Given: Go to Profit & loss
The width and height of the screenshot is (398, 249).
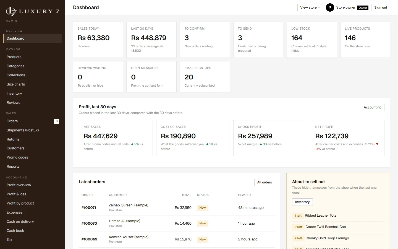Looking at the screenshot, I should coord(33,194).
